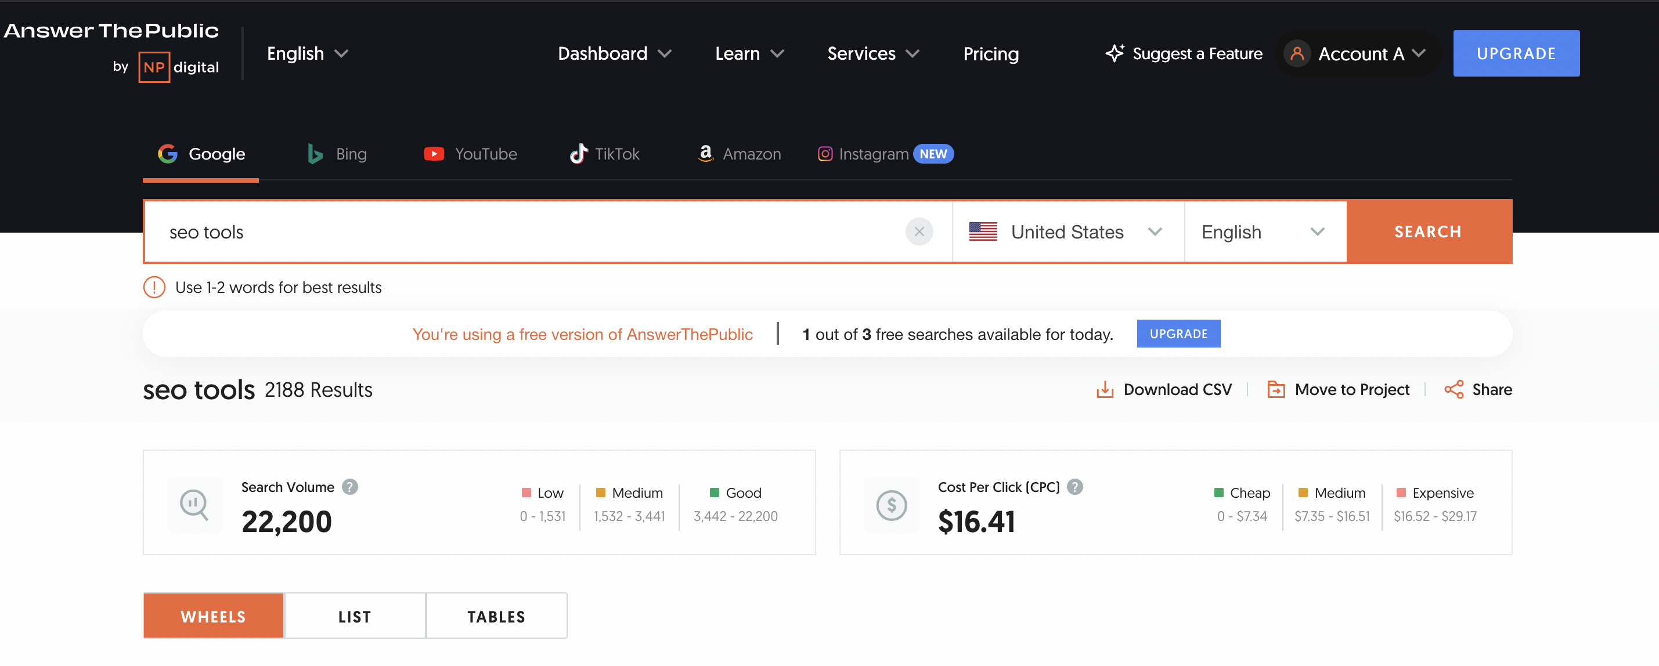Click the 2188 Results count
The height and width of the screenshot is (666, 1659).
point(318,389)
